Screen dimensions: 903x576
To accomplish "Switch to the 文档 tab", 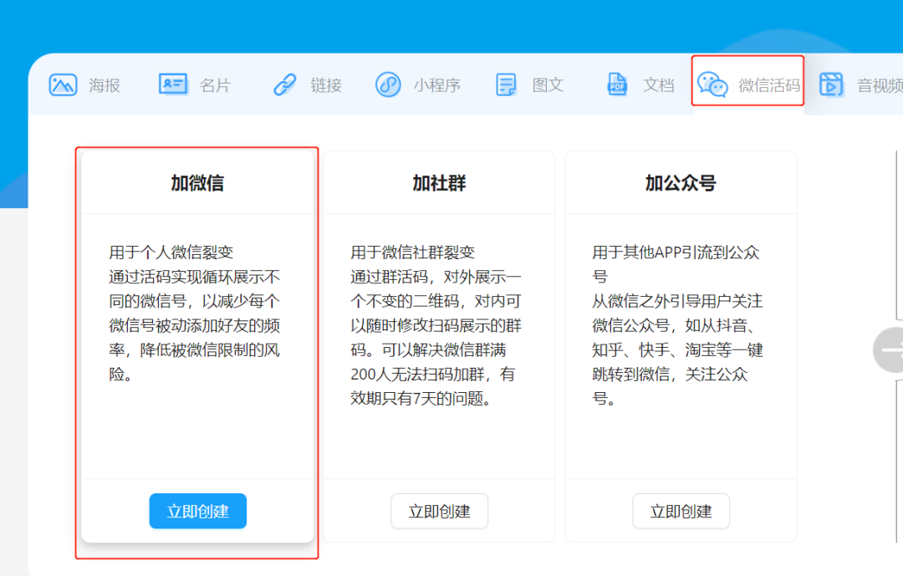I will tap(659, 85).
